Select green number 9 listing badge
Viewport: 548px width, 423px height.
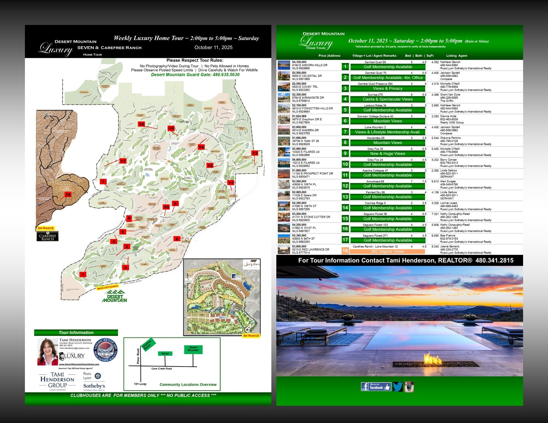point(345,153)
